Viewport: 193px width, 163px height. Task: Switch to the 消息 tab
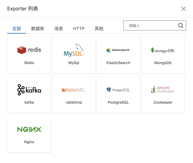59,29
